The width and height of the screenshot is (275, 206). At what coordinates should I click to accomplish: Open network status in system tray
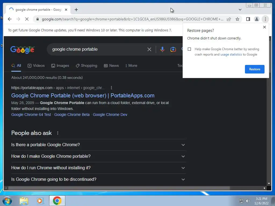(241, 201)
